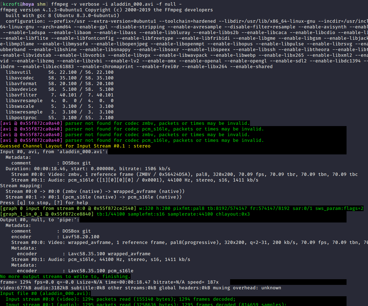
Task: Select the gcc 8 build information line
Action: click(x=63, y=15)
